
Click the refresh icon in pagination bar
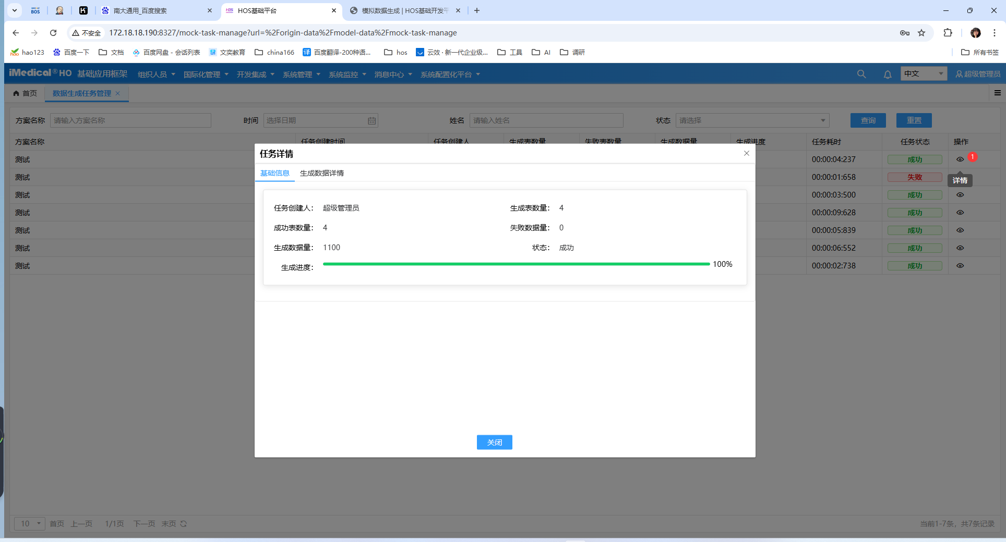184,524
